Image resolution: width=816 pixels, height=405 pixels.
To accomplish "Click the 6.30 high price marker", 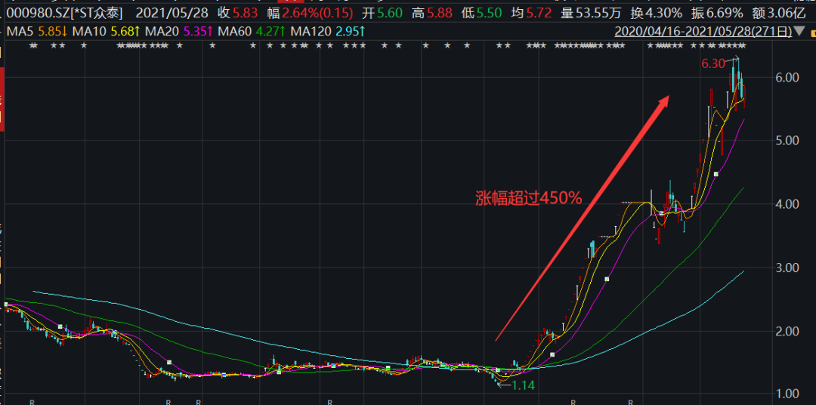I will click(713, 64).
